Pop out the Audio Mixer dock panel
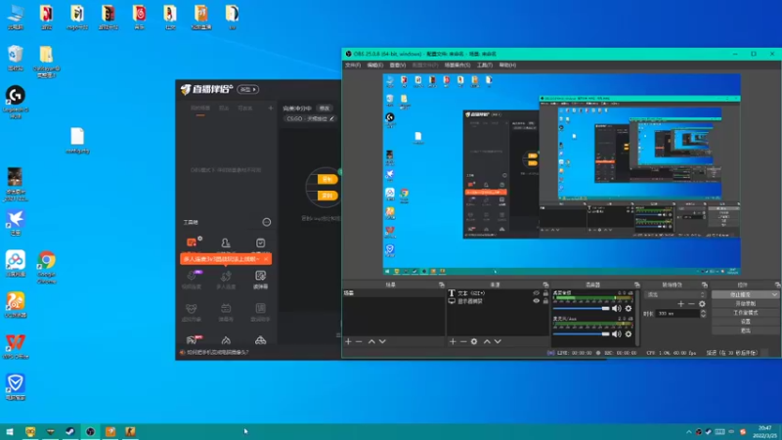782x440 pixels. point(637,285)
